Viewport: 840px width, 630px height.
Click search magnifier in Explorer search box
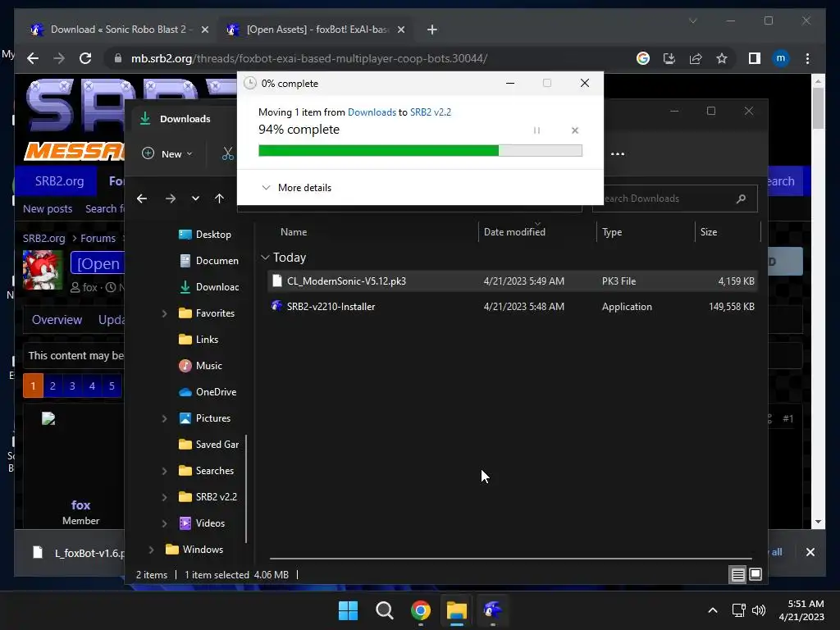[x=741, y=199]
